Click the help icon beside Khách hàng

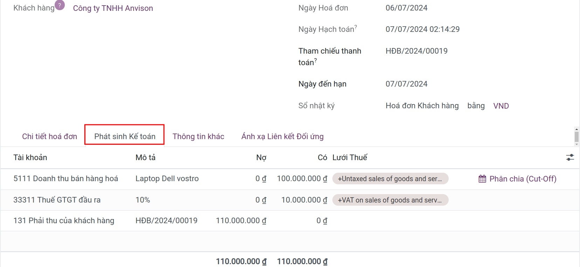click(x=60, y=5)
